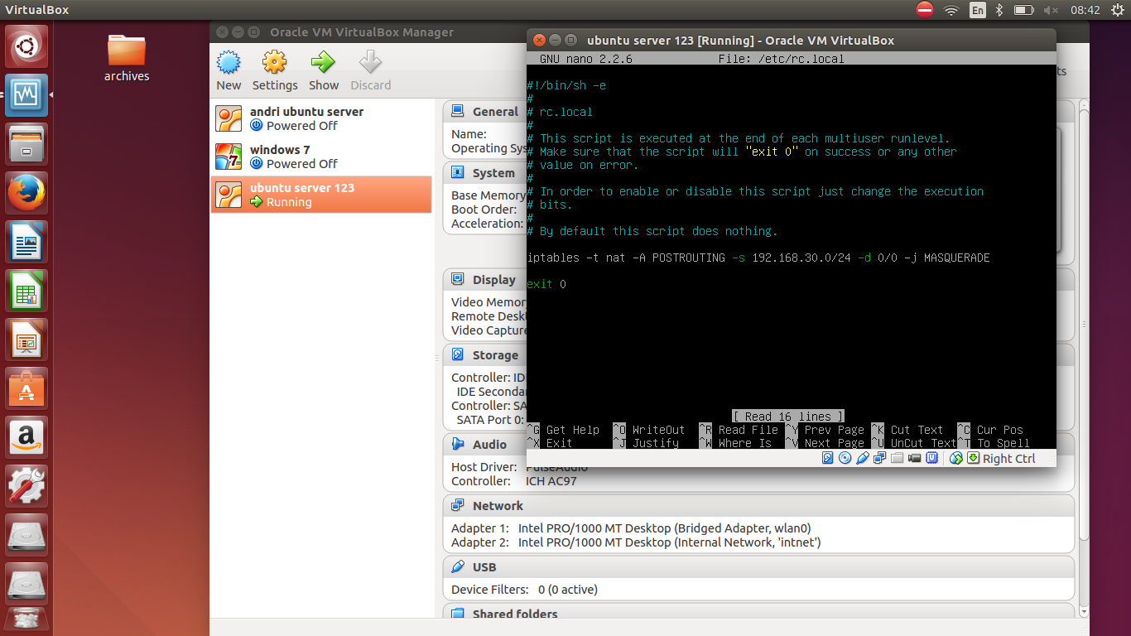Click the exit 0 line in nano

546,284
